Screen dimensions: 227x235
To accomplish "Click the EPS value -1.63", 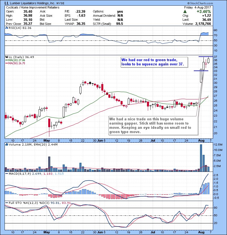I will (x=81, y=16).
